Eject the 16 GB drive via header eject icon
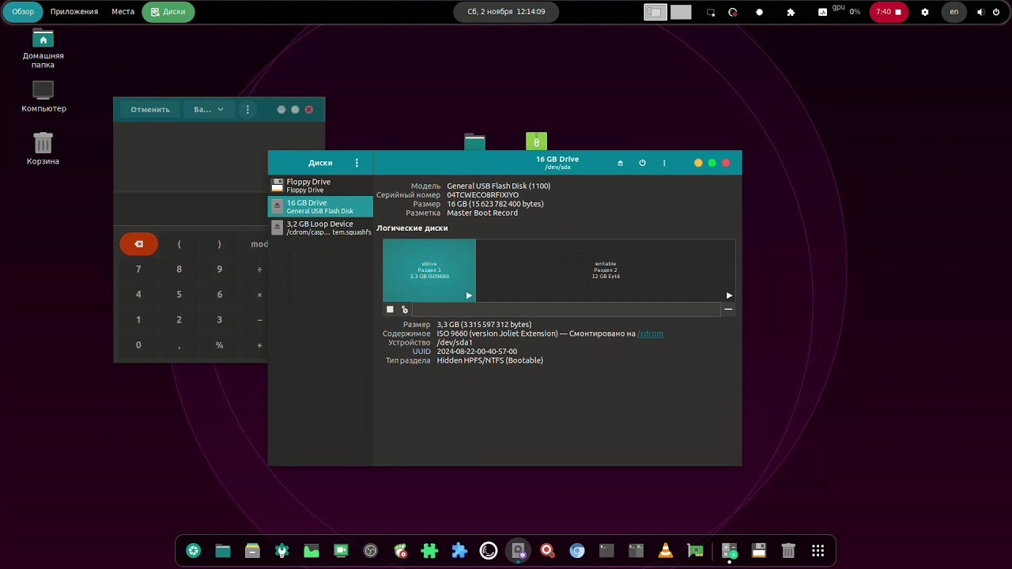Viewport: 1012px width, 569px height. point(620,163)
